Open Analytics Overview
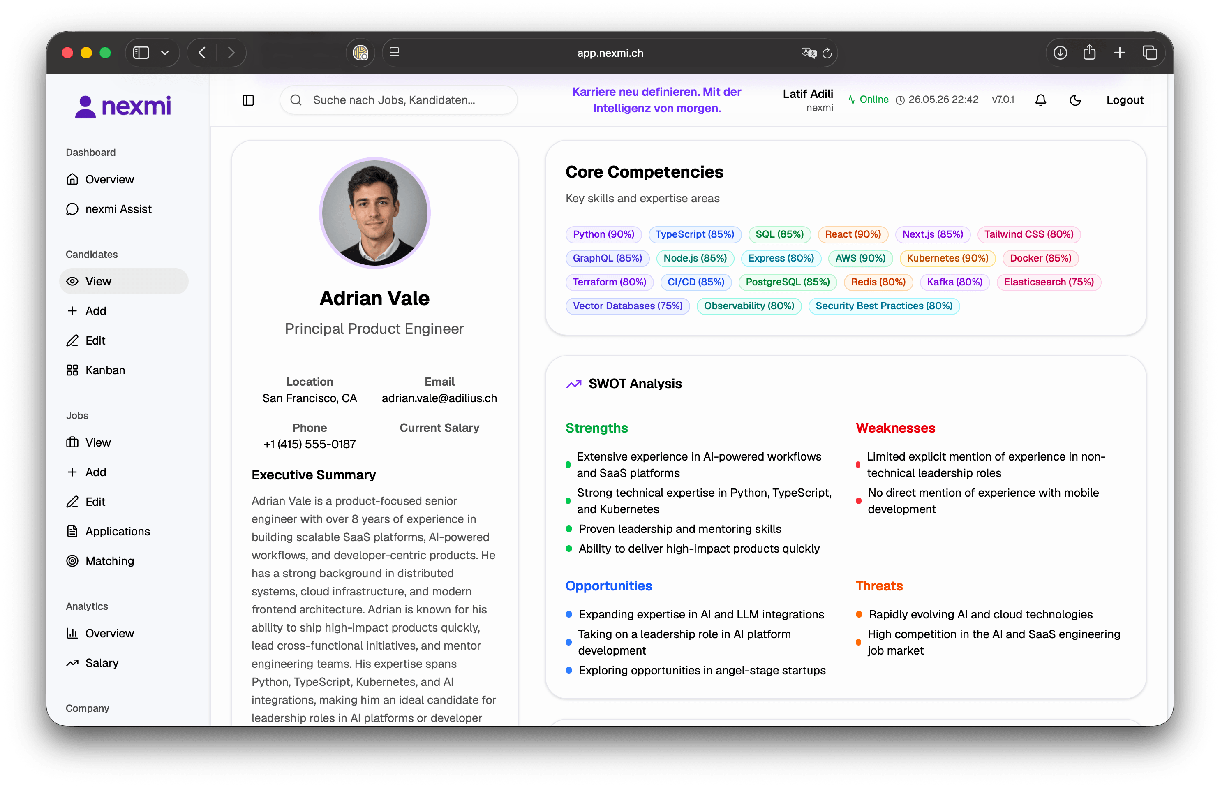The height and width of the screenshot is (787, 1220). [124, 633]
